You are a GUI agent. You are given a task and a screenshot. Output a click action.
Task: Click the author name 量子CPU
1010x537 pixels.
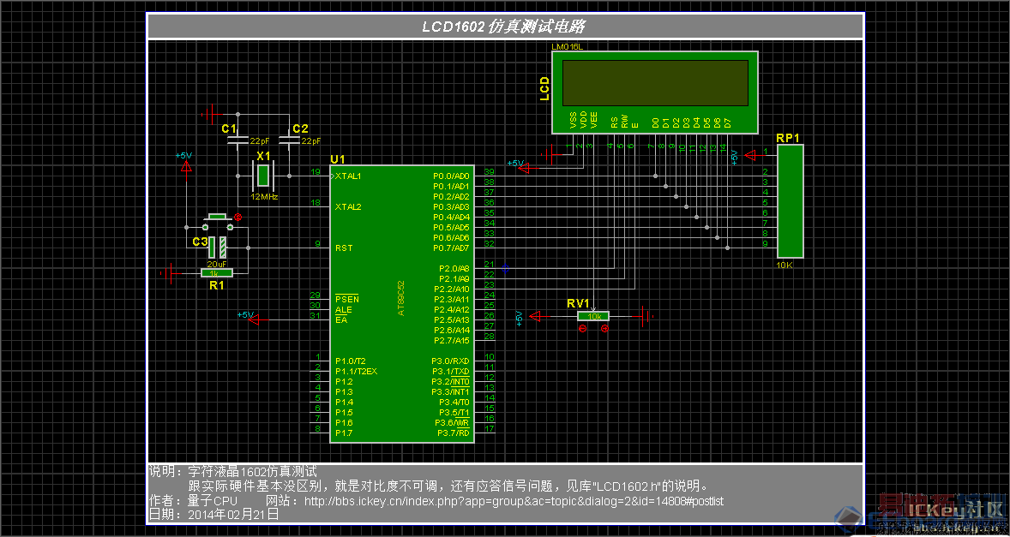[213, 500]
